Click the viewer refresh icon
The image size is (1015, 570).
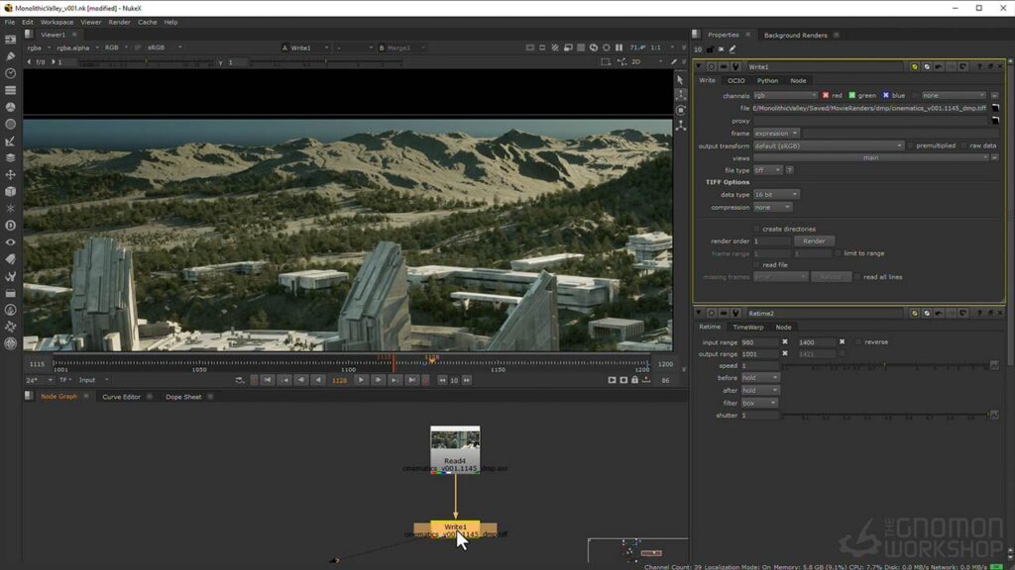tap(594, 47)
